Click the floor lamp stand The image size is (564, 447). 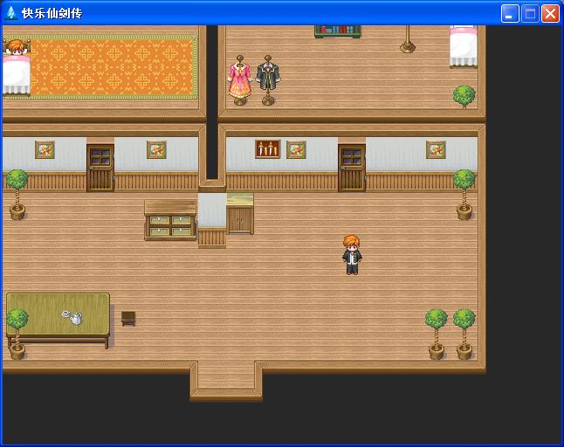pos(408,39)
